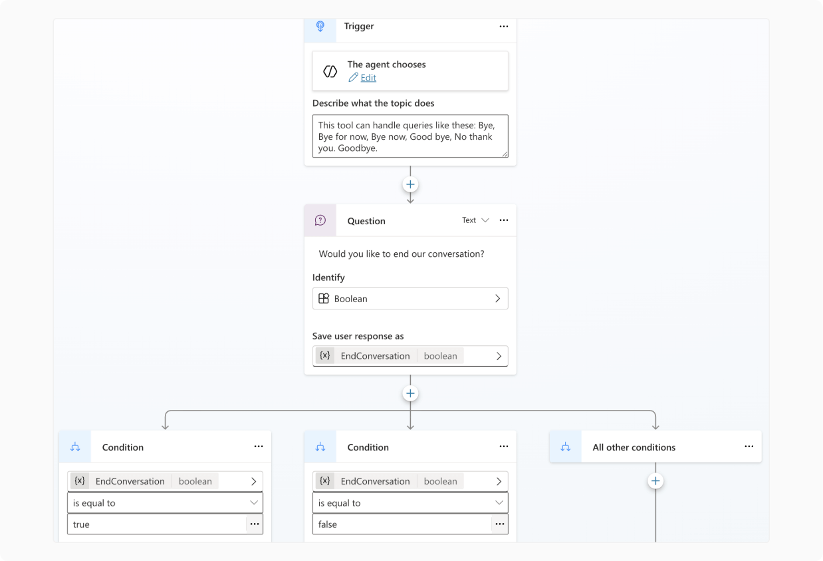823x561 pixels.
Task: Click the Trigger node lightbulb icon
Action: coord(320,27)
